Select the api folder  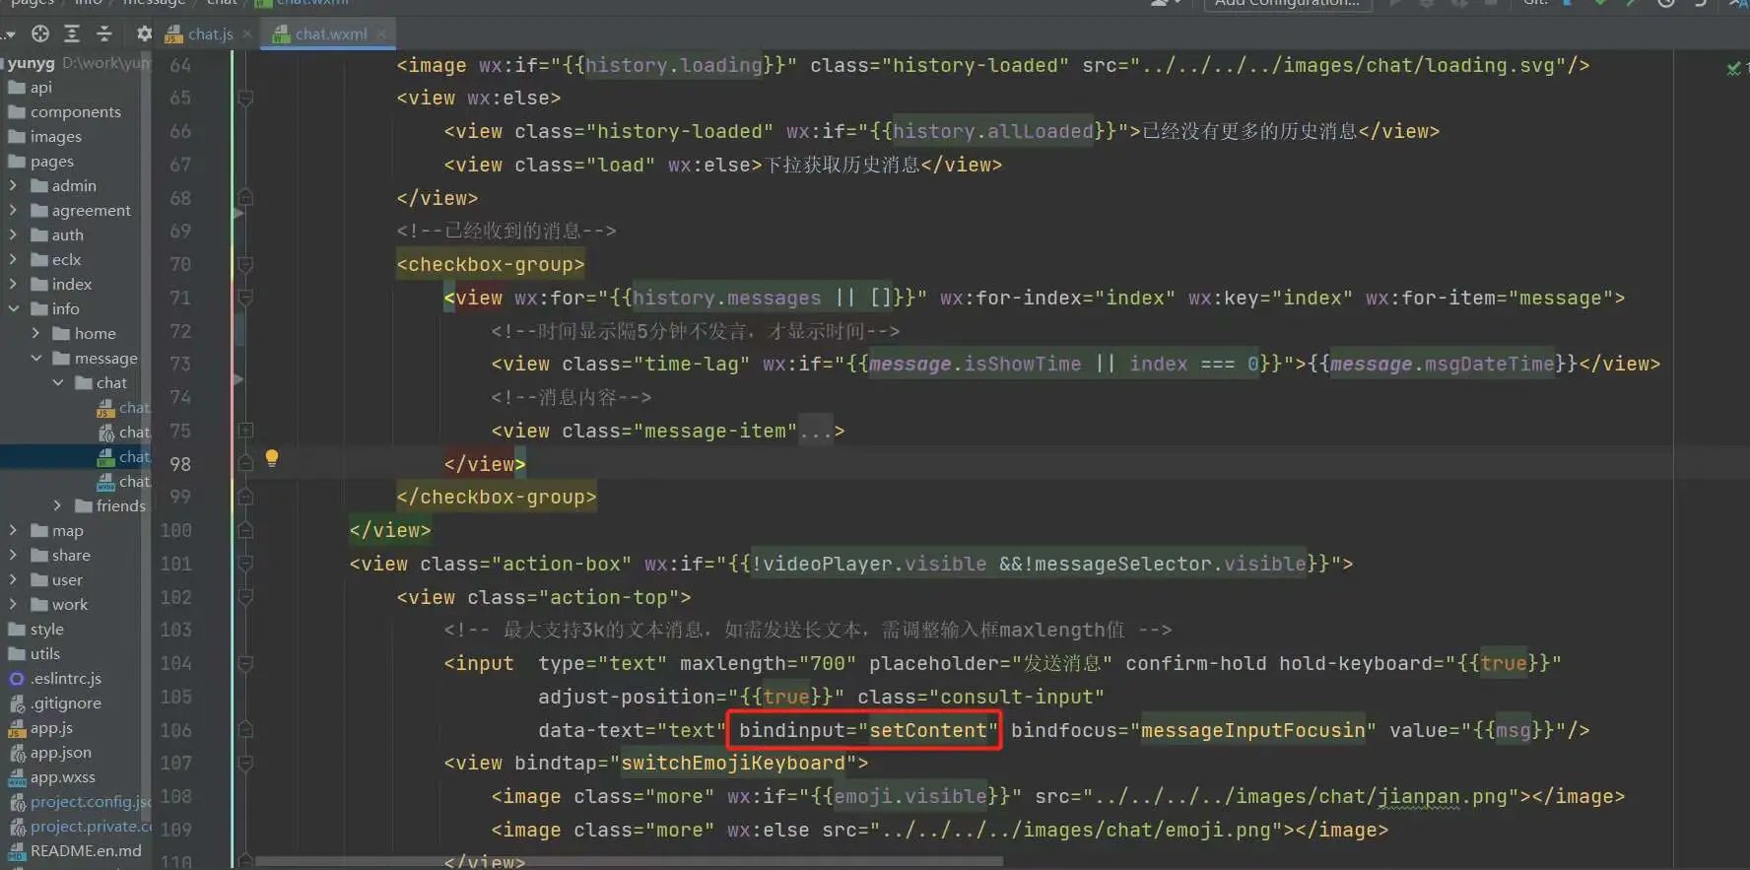coord(30,87)
